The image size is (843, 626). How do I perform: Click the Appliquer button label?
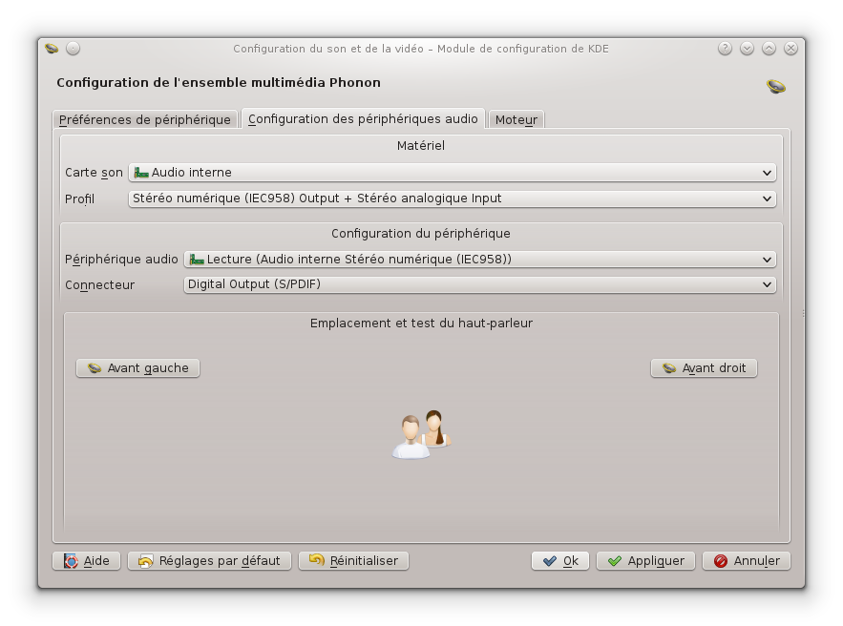656,561
